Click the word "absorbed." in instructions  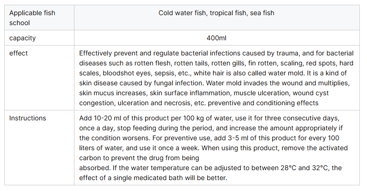(95, 168)
